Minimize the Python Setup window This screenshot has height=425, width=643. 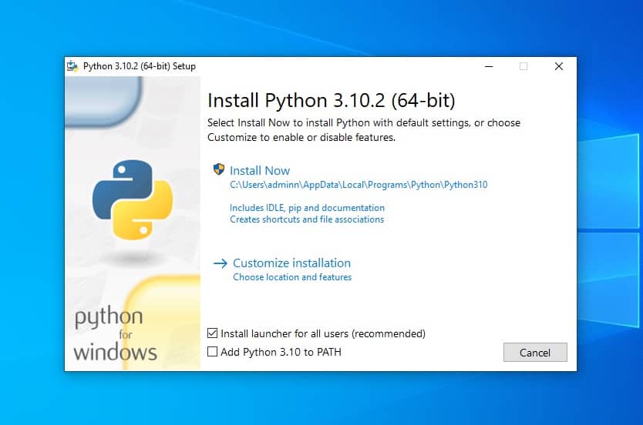click(489, 66)
